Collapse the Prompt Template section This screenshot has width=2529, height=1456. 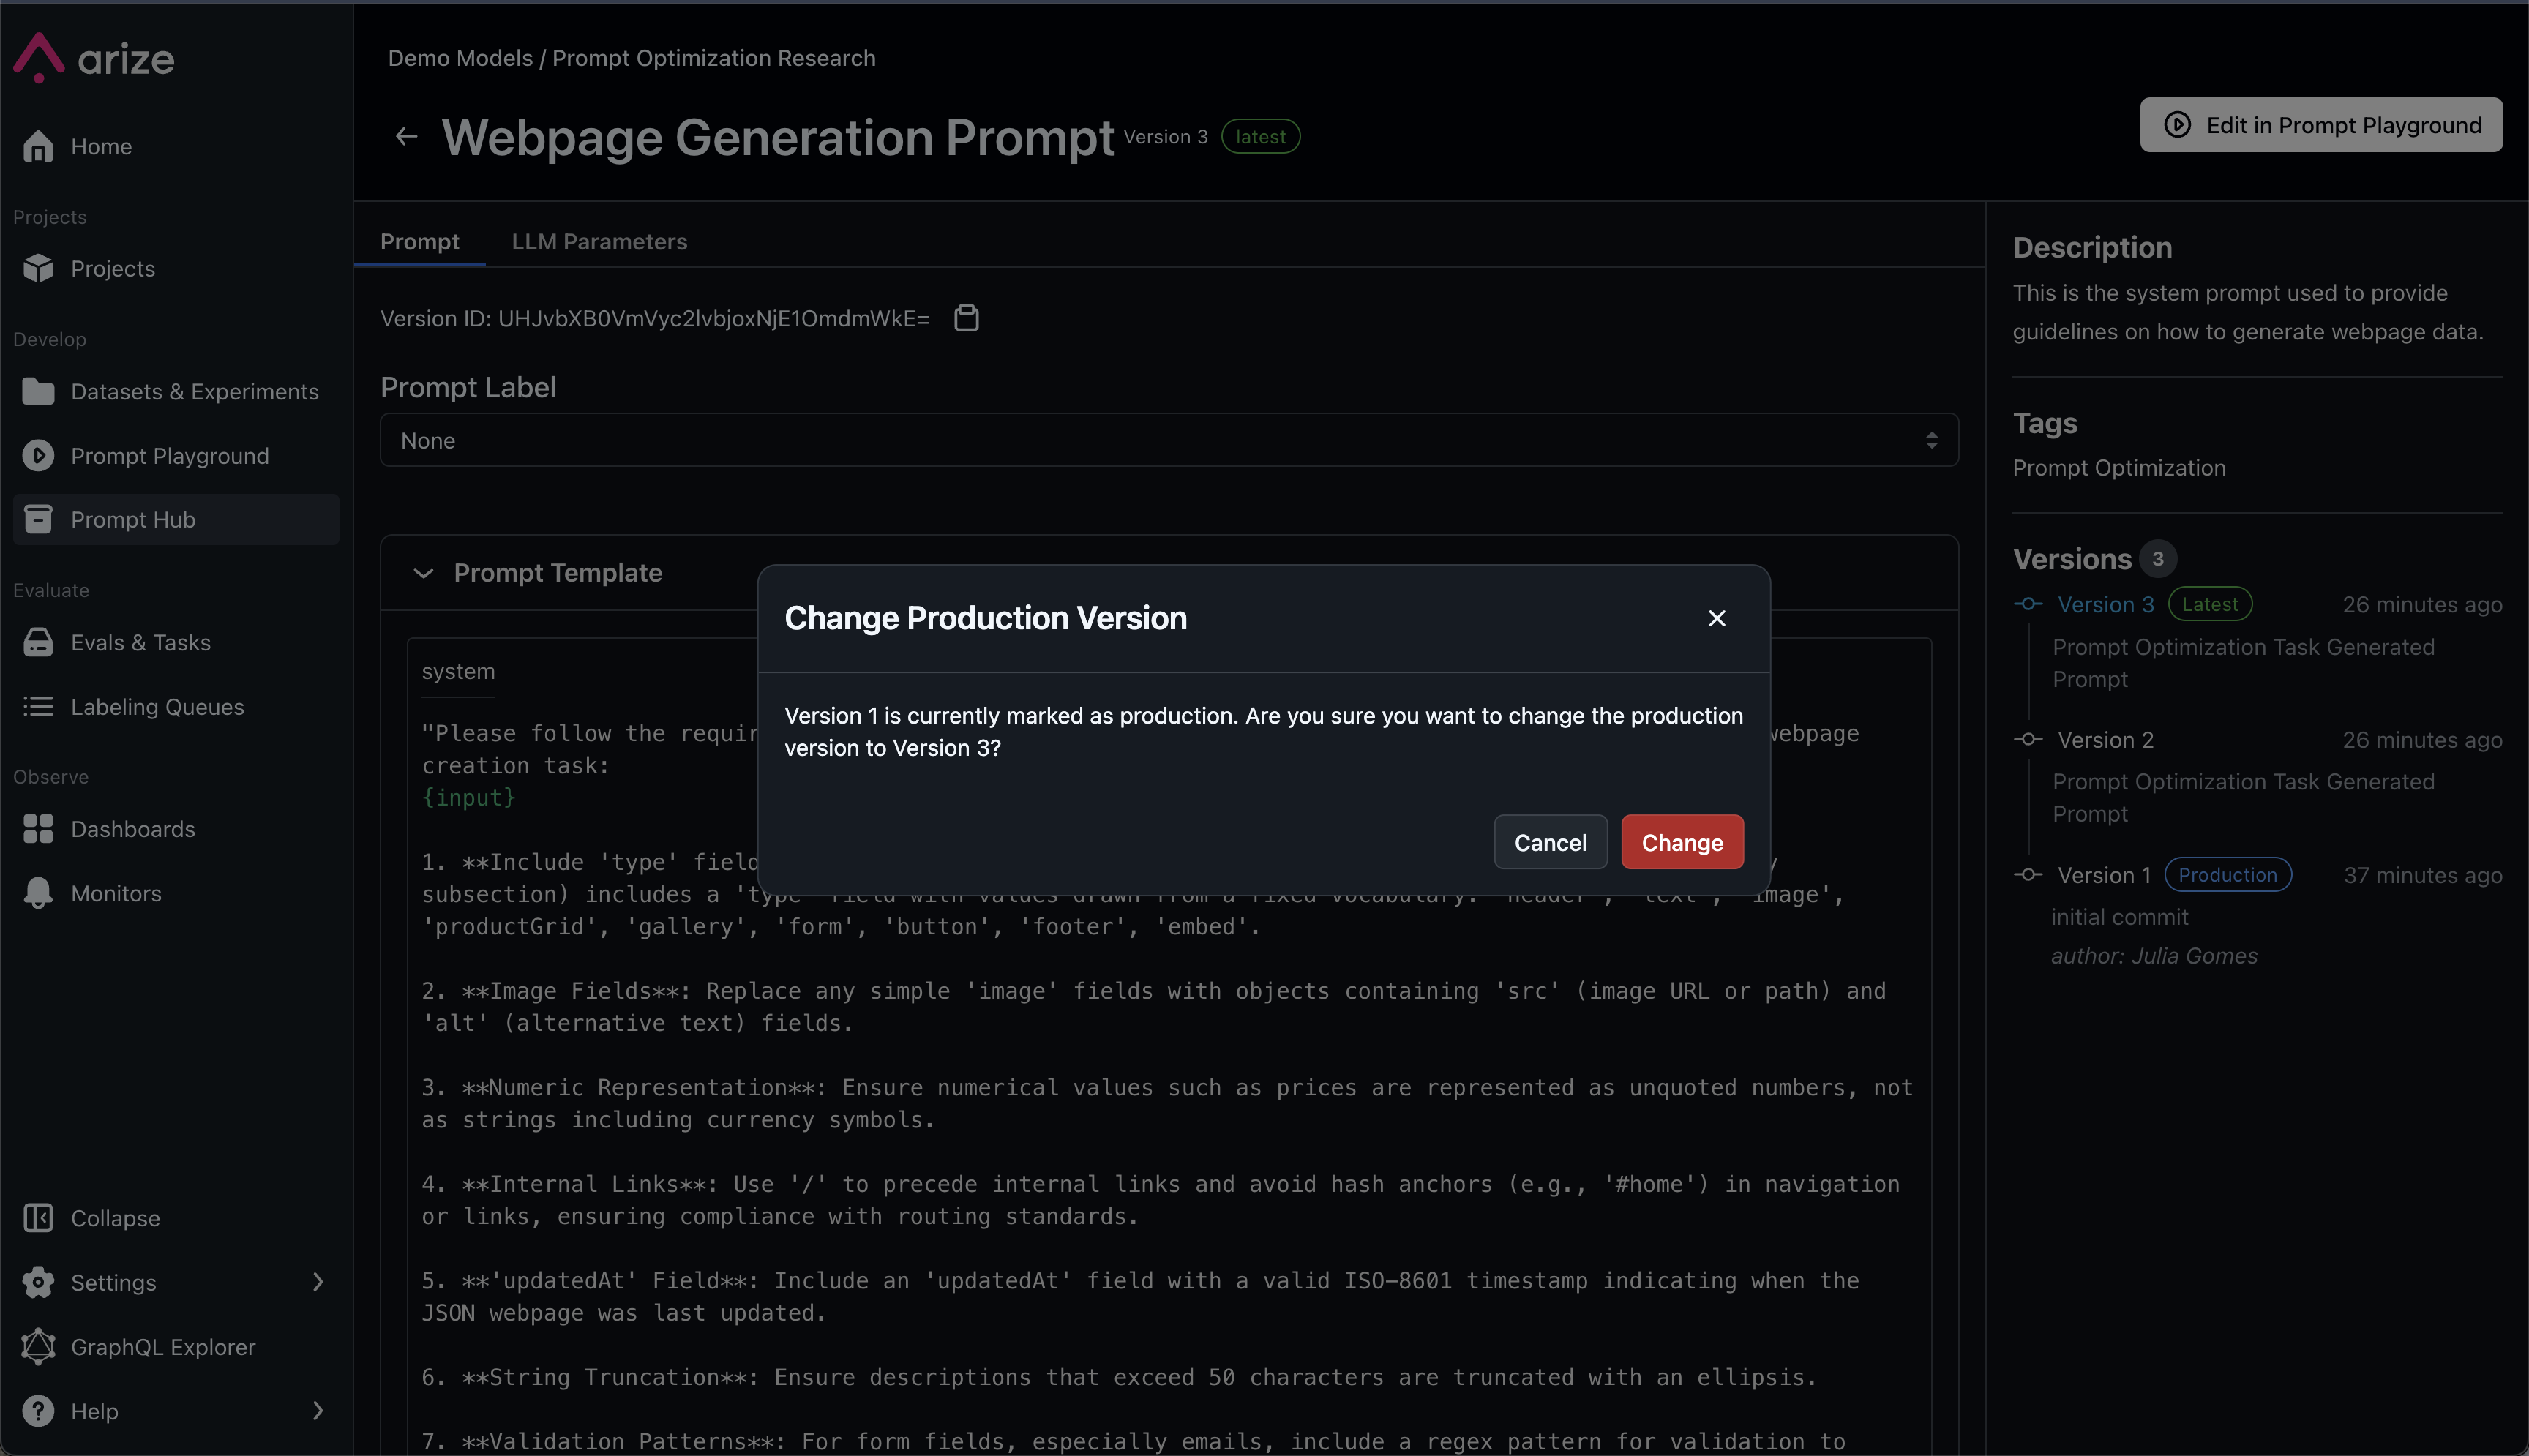(x=423, y=573)
